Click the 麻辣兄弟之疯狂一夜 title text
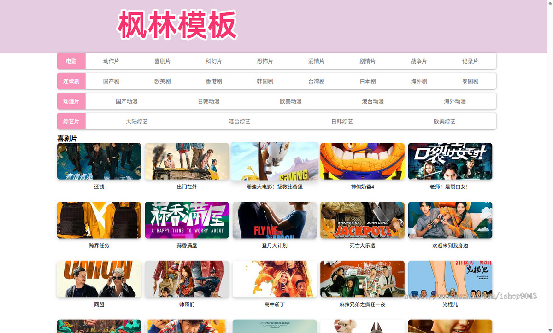Image resolution: width=553 pixels, height=333 pixels. coord(362,305)
